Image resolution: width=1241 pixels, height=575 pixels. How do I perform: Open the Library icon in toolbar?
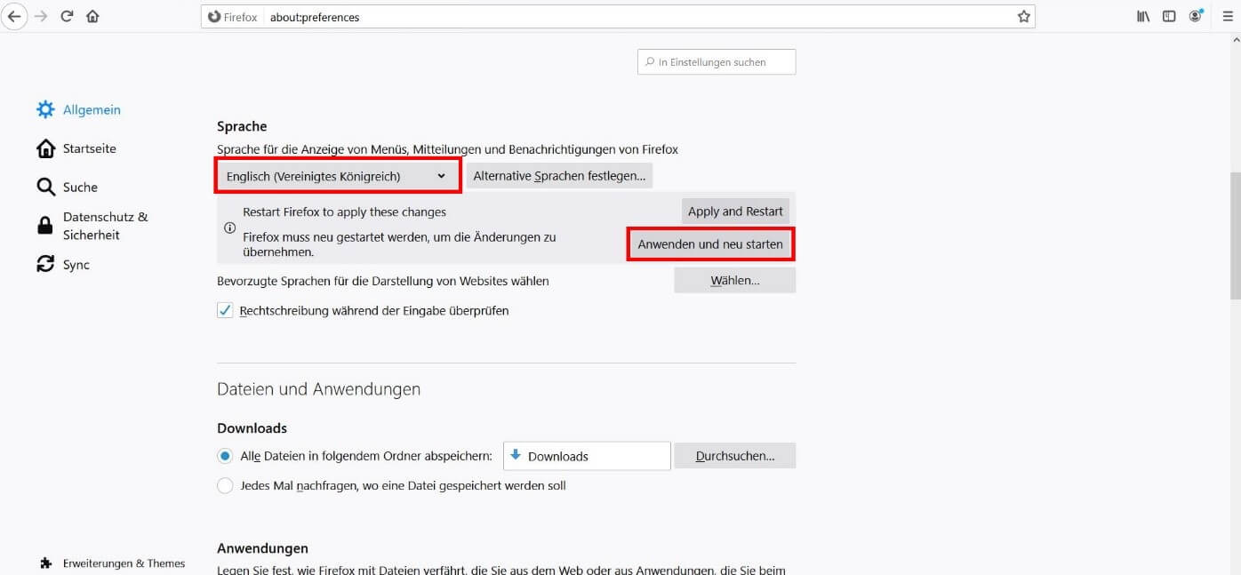coord(1143,16)
